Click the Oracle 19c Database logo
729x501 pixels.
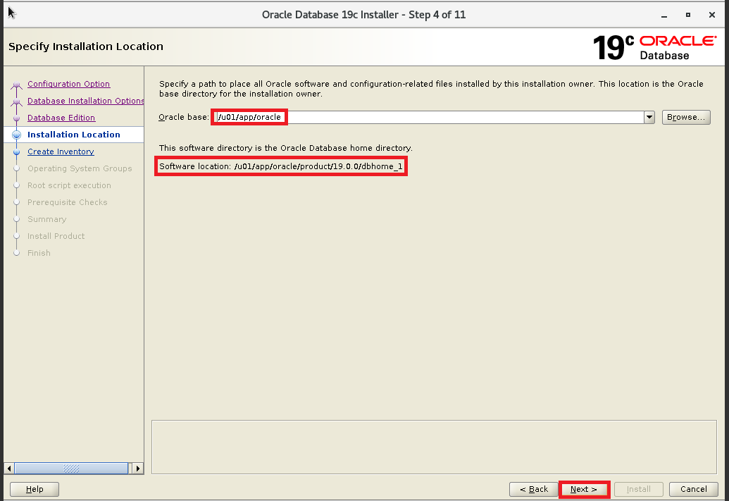click(654, 47)
